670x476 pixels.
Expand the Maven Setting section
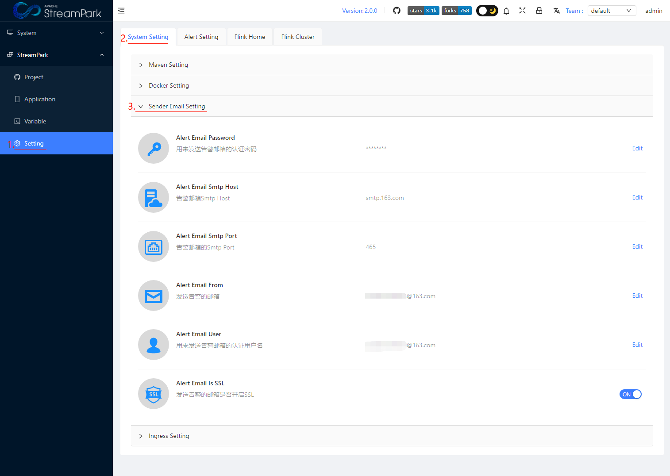tap(169, 65)
